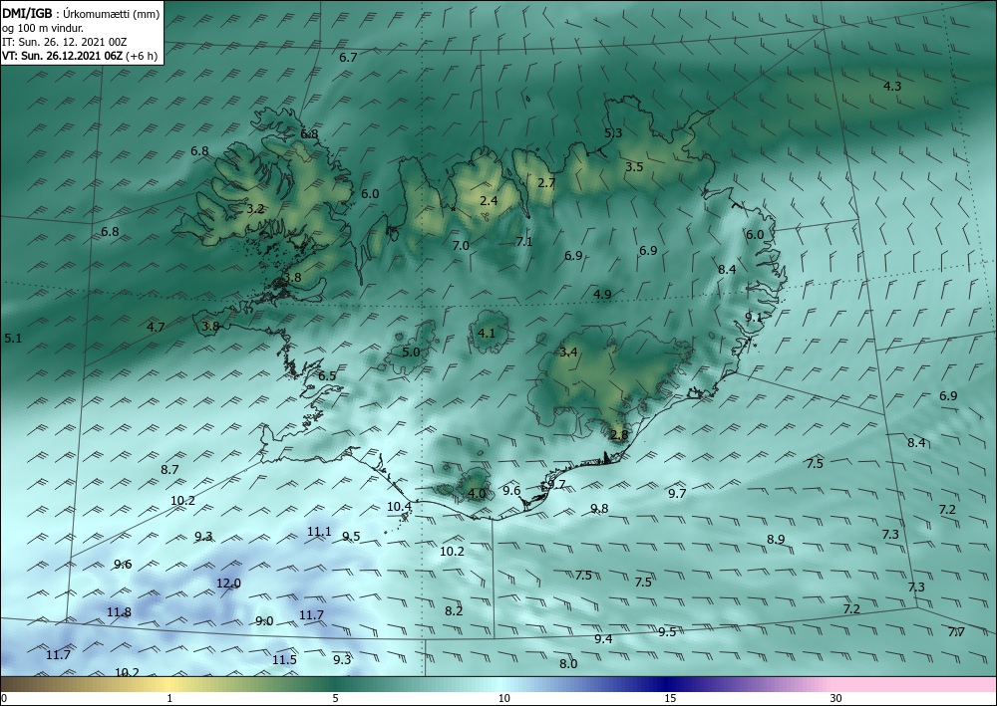Click the 11.1 value in the southwest sea
Screen dimensions: 997x706
pyautogui.click(x=319, y=532)
